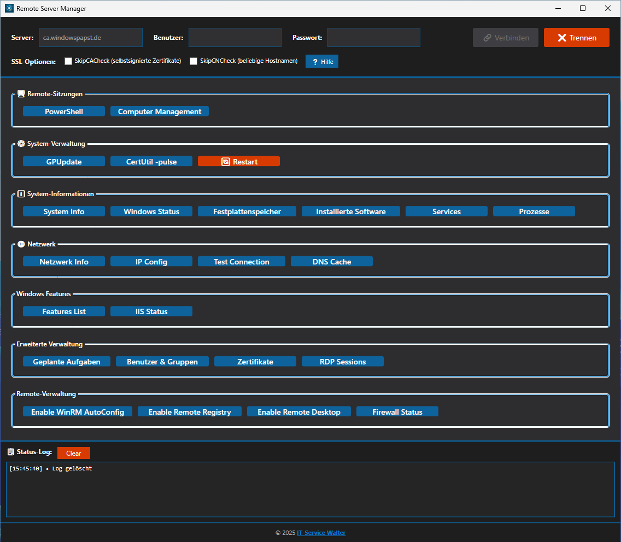
Task: Click the Remote Server Manager app icon
Action: point(9,9)
